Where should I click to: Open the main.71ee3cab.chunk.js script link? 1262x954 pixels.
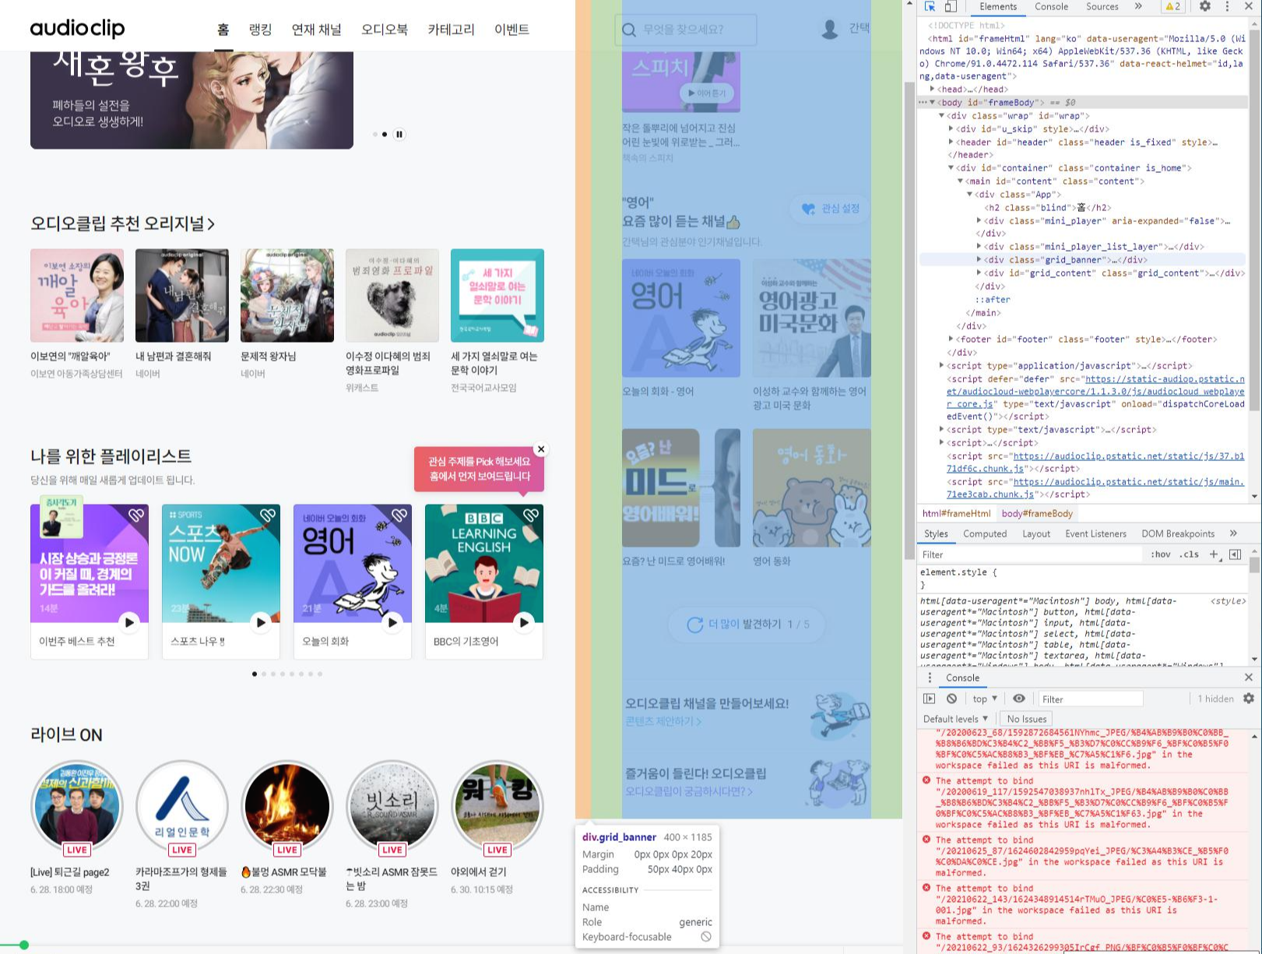(x=1095, y=488)
